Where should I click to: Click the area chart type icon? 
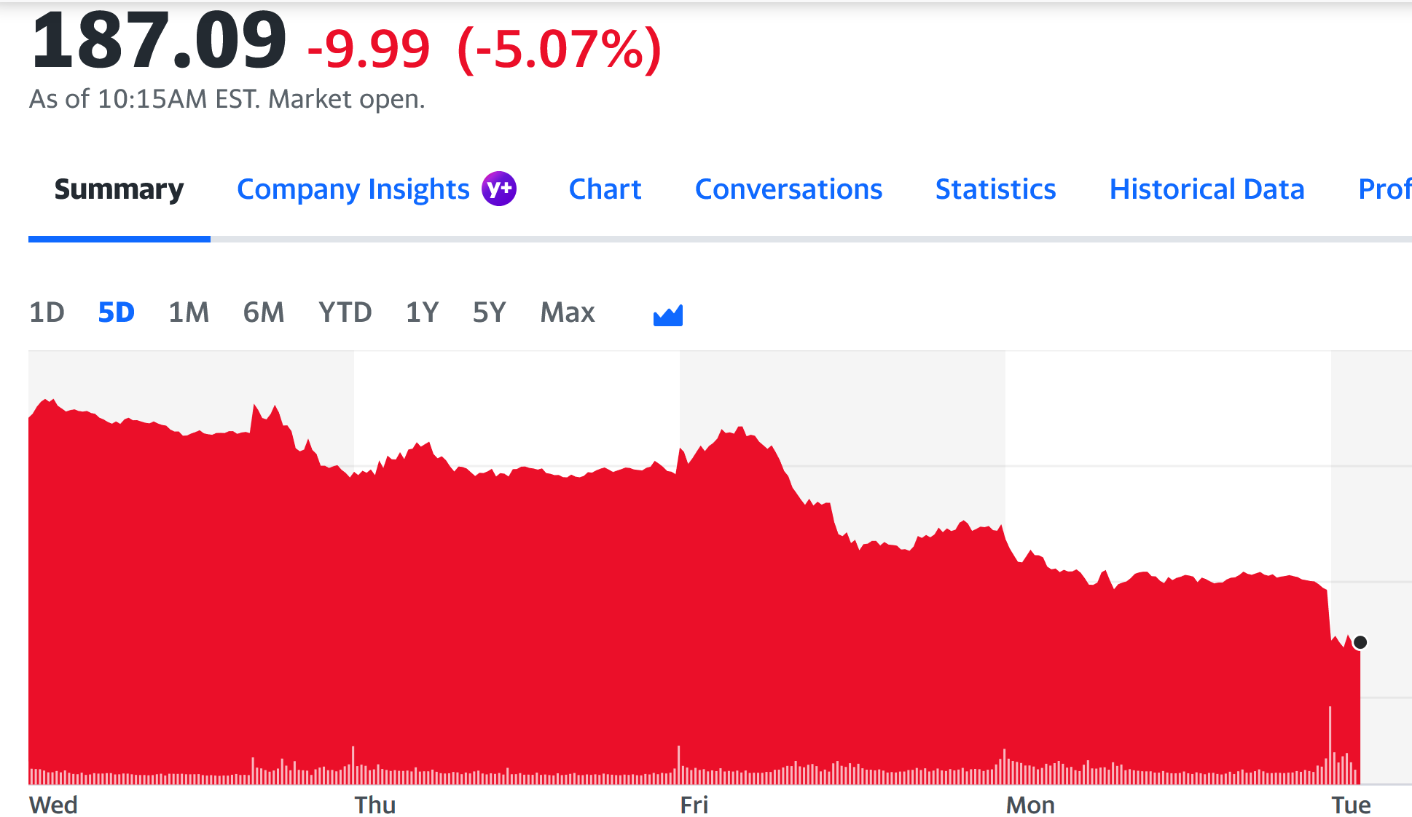coord(667,315)
